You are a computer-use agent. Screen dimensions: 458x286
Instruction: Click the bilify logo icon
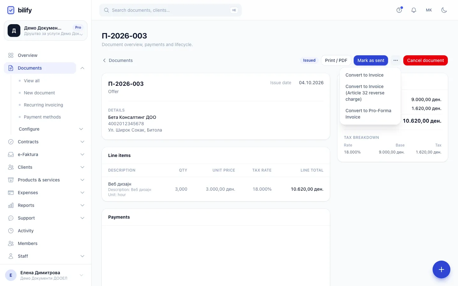pos(11,10)
